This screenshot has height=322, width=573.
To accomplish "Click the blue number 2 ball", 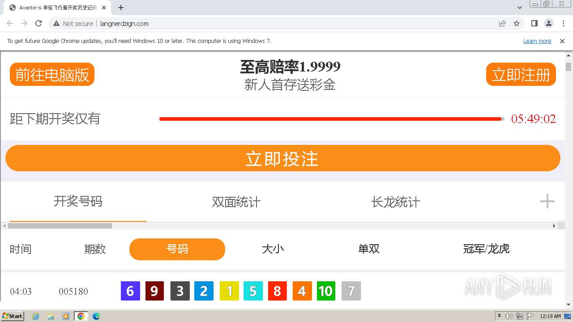I will (204, 291).
